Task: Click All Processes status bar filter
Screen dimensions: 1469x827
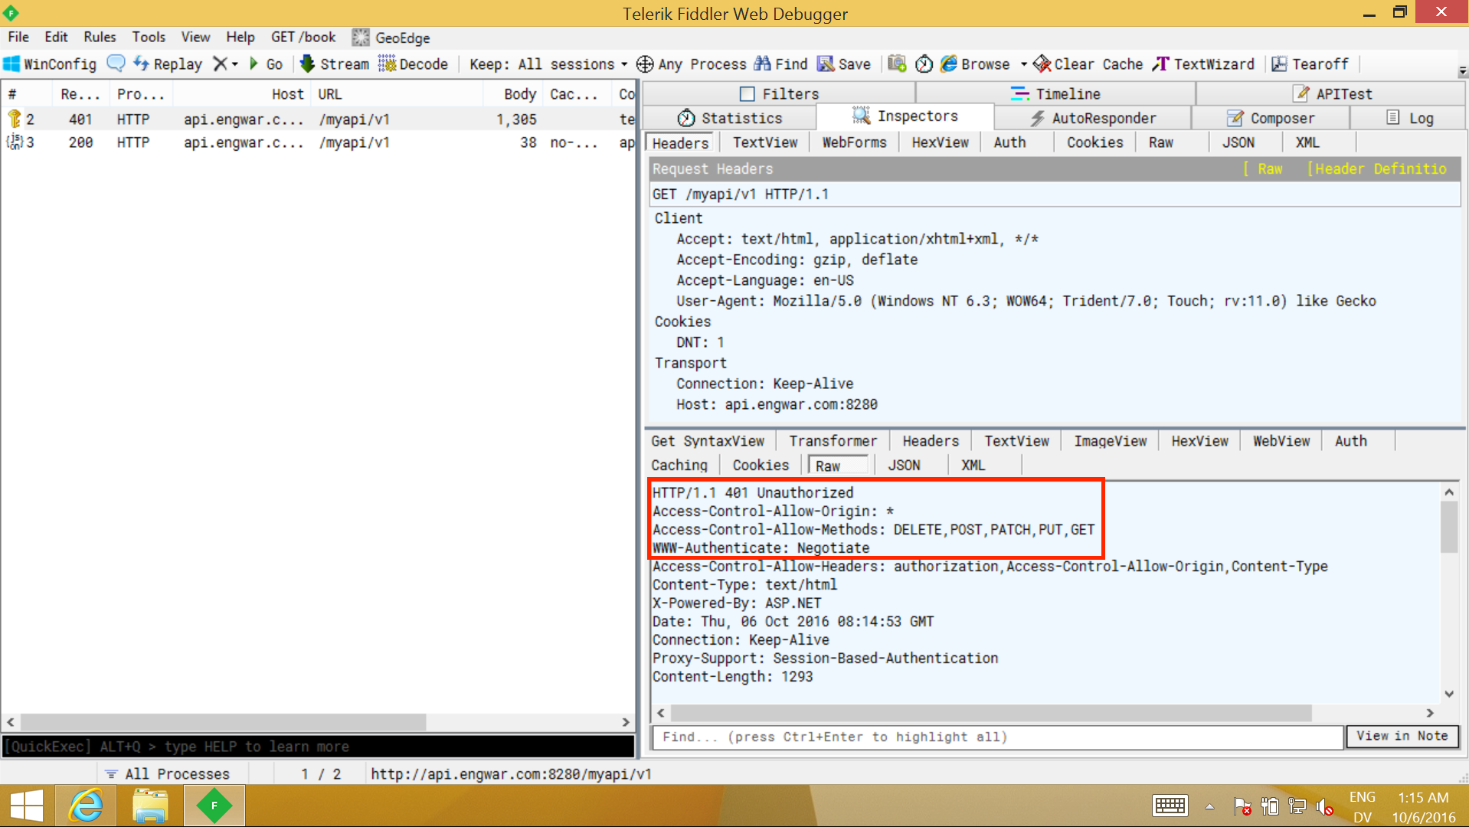Action: point(167,774)
